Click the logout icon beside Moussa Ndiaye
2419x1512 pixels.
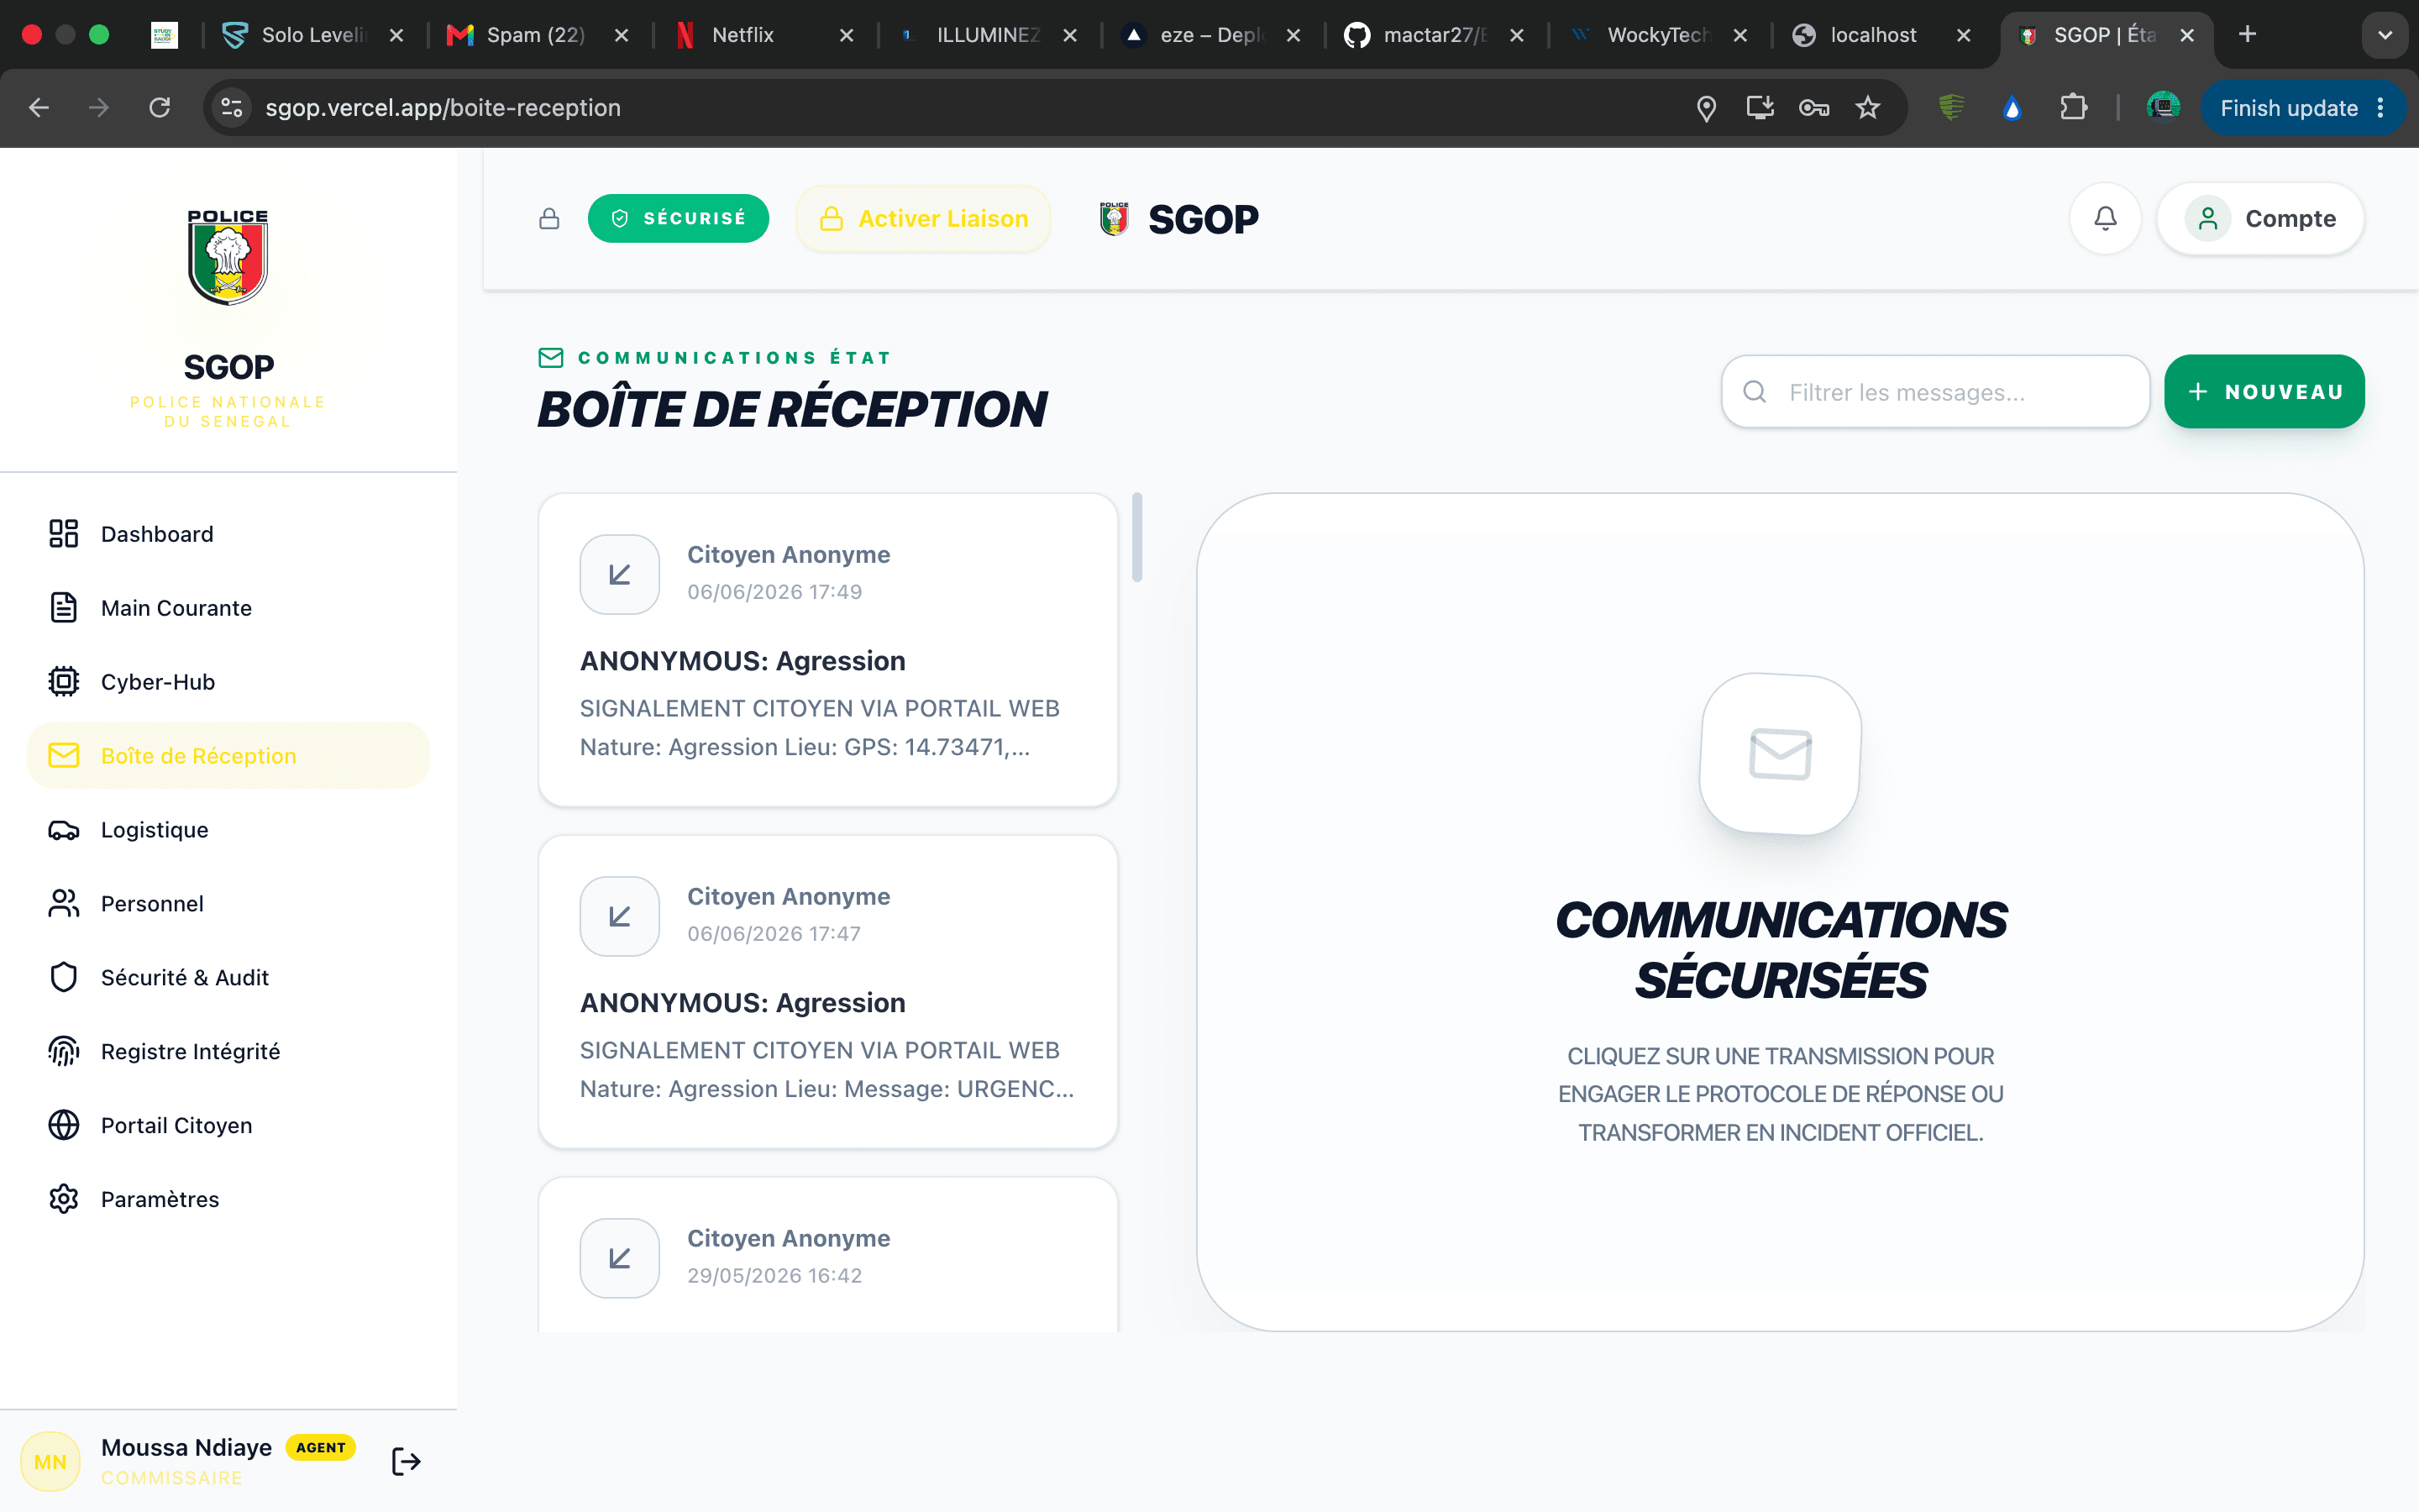coord(406,1462)
